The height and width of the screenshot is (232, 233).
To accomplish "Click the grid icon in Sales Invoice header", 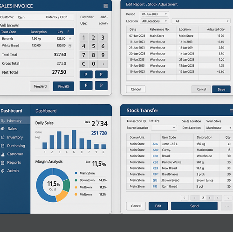I will 106,6.
